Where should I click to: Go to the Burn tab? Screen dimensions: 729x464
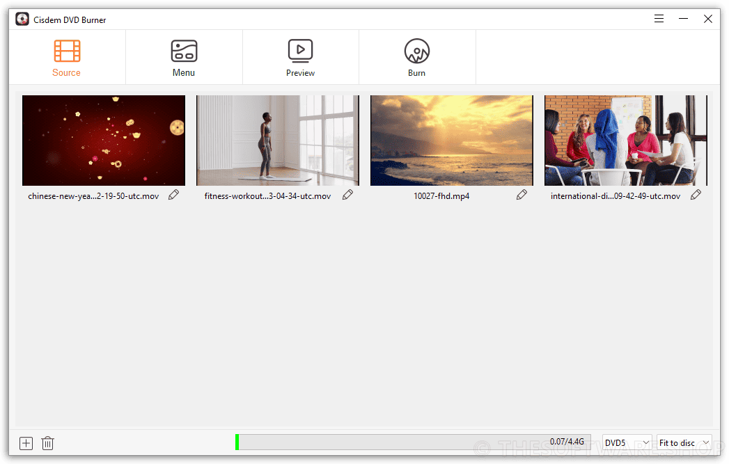tap(417, 58)
